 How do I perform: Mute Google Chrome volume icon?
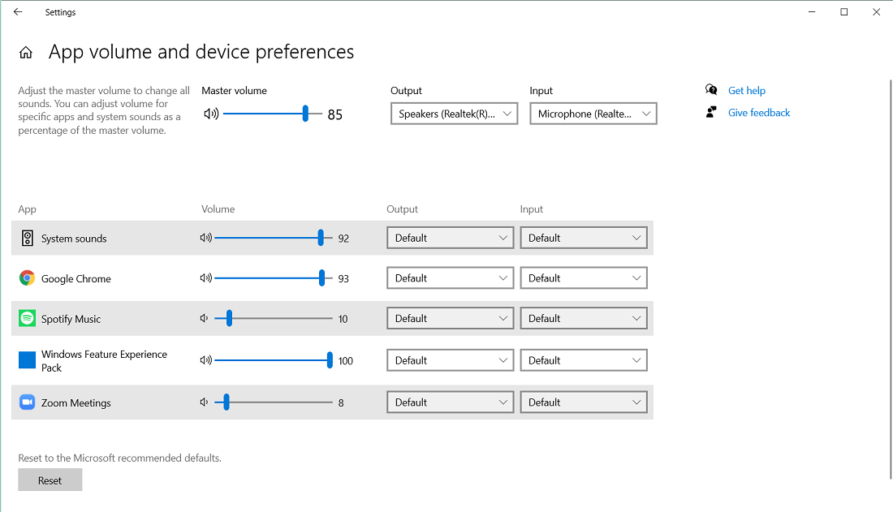click(205, 278)
